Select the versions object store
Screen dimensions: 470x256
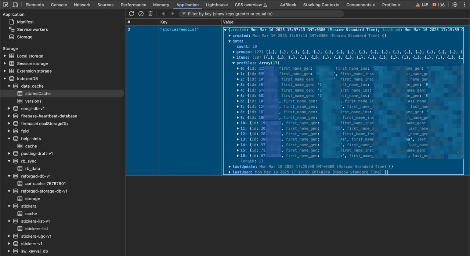tap(33, 101)
